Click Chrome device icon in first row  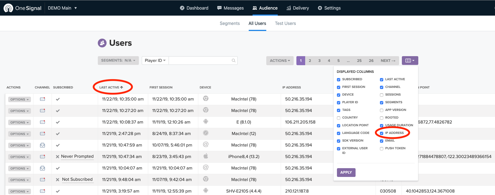[206, 99]
